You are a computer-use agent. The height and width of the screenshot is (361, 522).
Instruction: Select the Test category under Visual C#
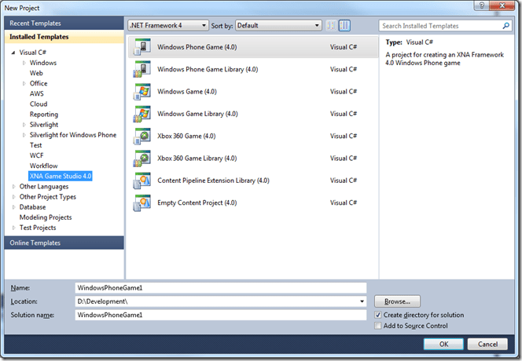35,145
